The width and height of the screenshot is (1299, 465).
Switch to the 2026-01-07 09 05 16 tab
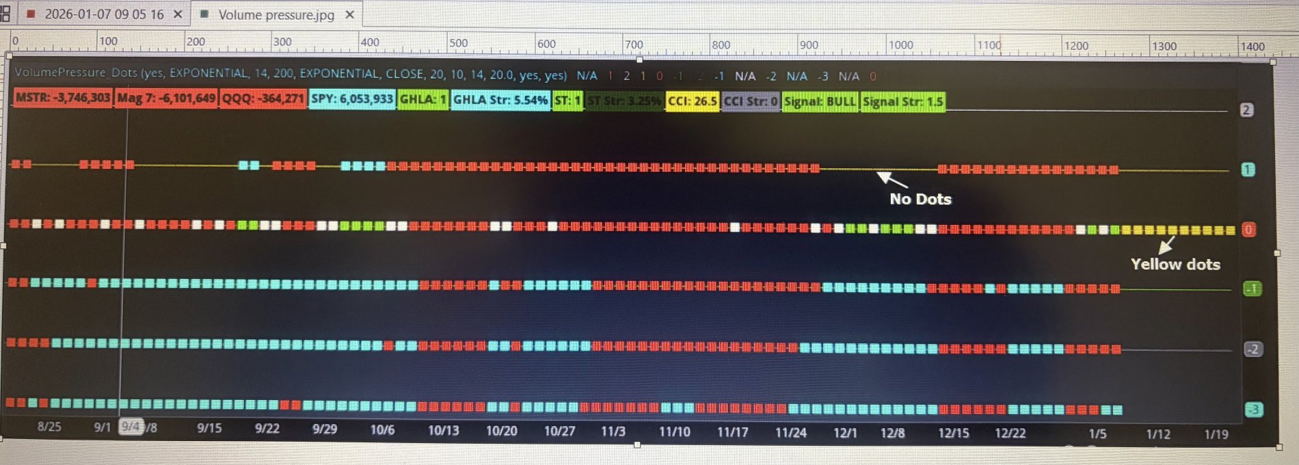tap(103, 14)
